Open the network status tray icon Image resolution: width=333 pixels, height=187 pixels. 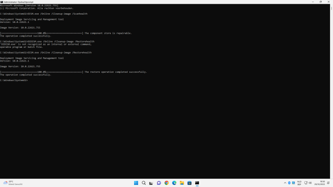(306, 183)
